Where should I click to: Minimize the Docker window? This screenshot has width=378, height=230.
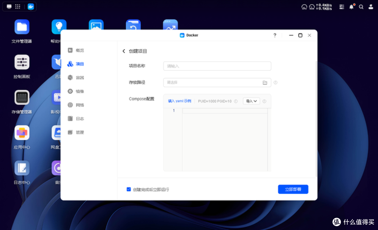tap(291, 35)
